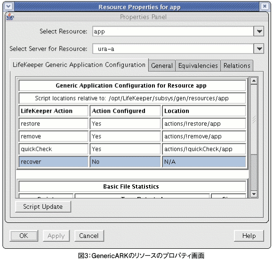This screenshot has width=273, height=261.
Task: Open the Select Resource dropdown arrow
Action: coord(259,32)
